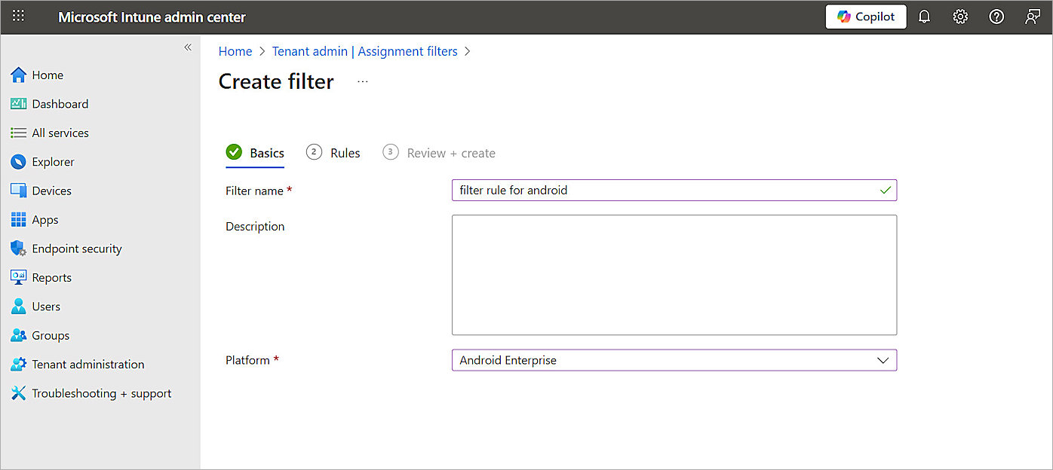This screenshot has width=1053, height=470.
Task: Open the feedback person icon
Action: point(1033,17)
